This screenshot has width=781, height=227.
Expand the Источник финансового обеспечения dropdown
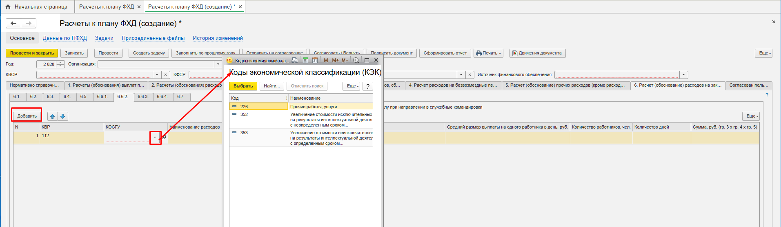(684, 75)
